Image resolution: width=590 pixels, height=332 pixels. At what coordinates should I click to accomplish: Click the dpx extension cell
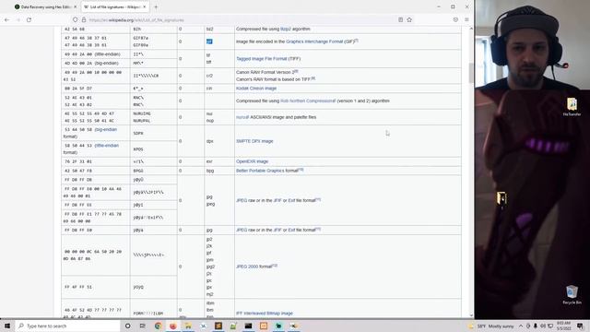[219, 141]
